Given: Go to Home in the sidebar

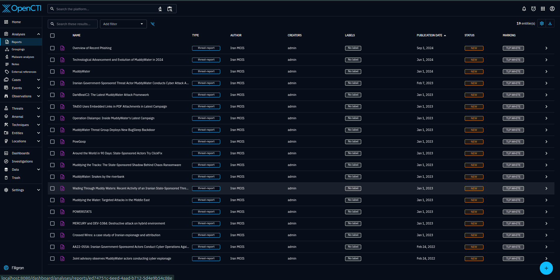Looking at the screenshot, I should pyautogui.click(x=21, y=22).
